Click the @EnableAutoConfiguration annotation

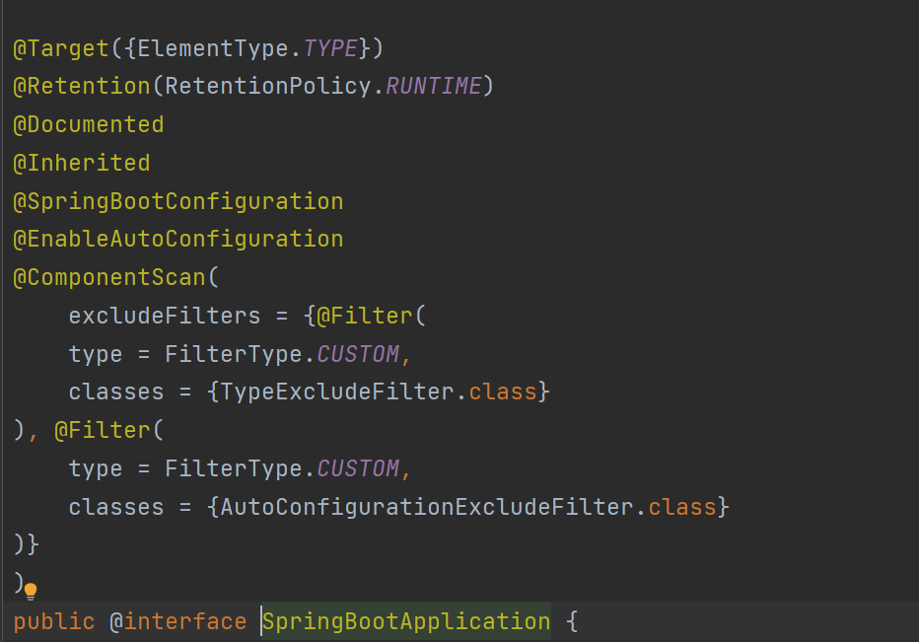(178, 240)
